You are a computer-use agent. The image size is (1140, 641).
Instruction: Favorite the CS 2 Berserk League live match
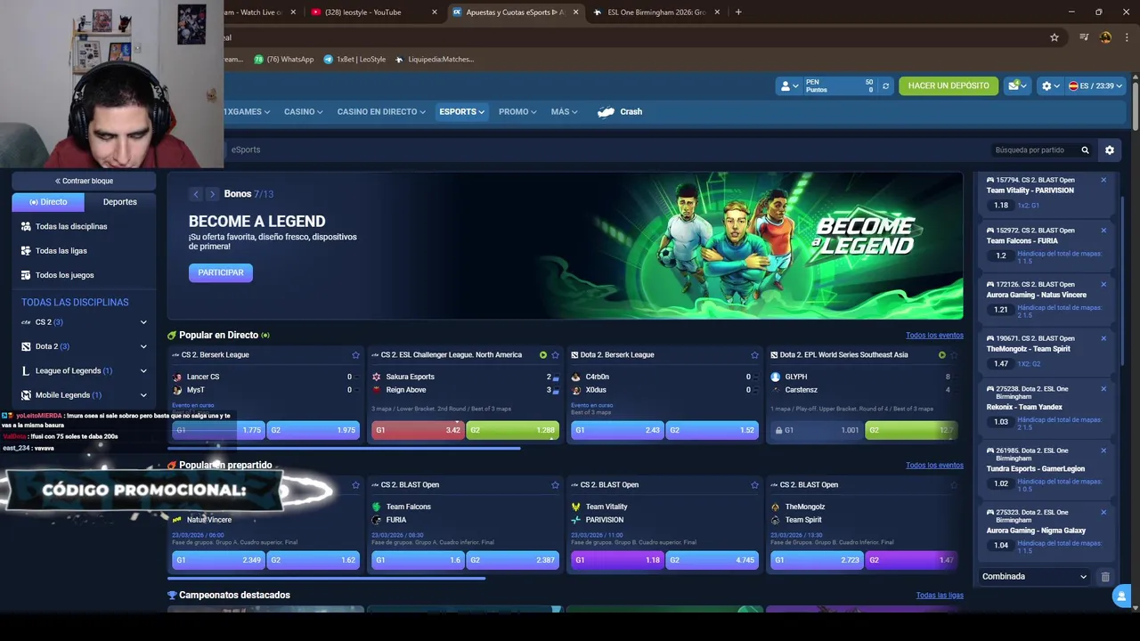pyautogui.click(x=355, y=355)
